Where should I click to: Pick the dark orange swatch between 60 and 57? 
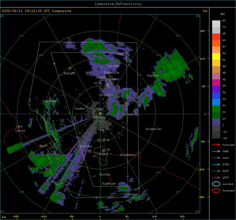[216, 43]
